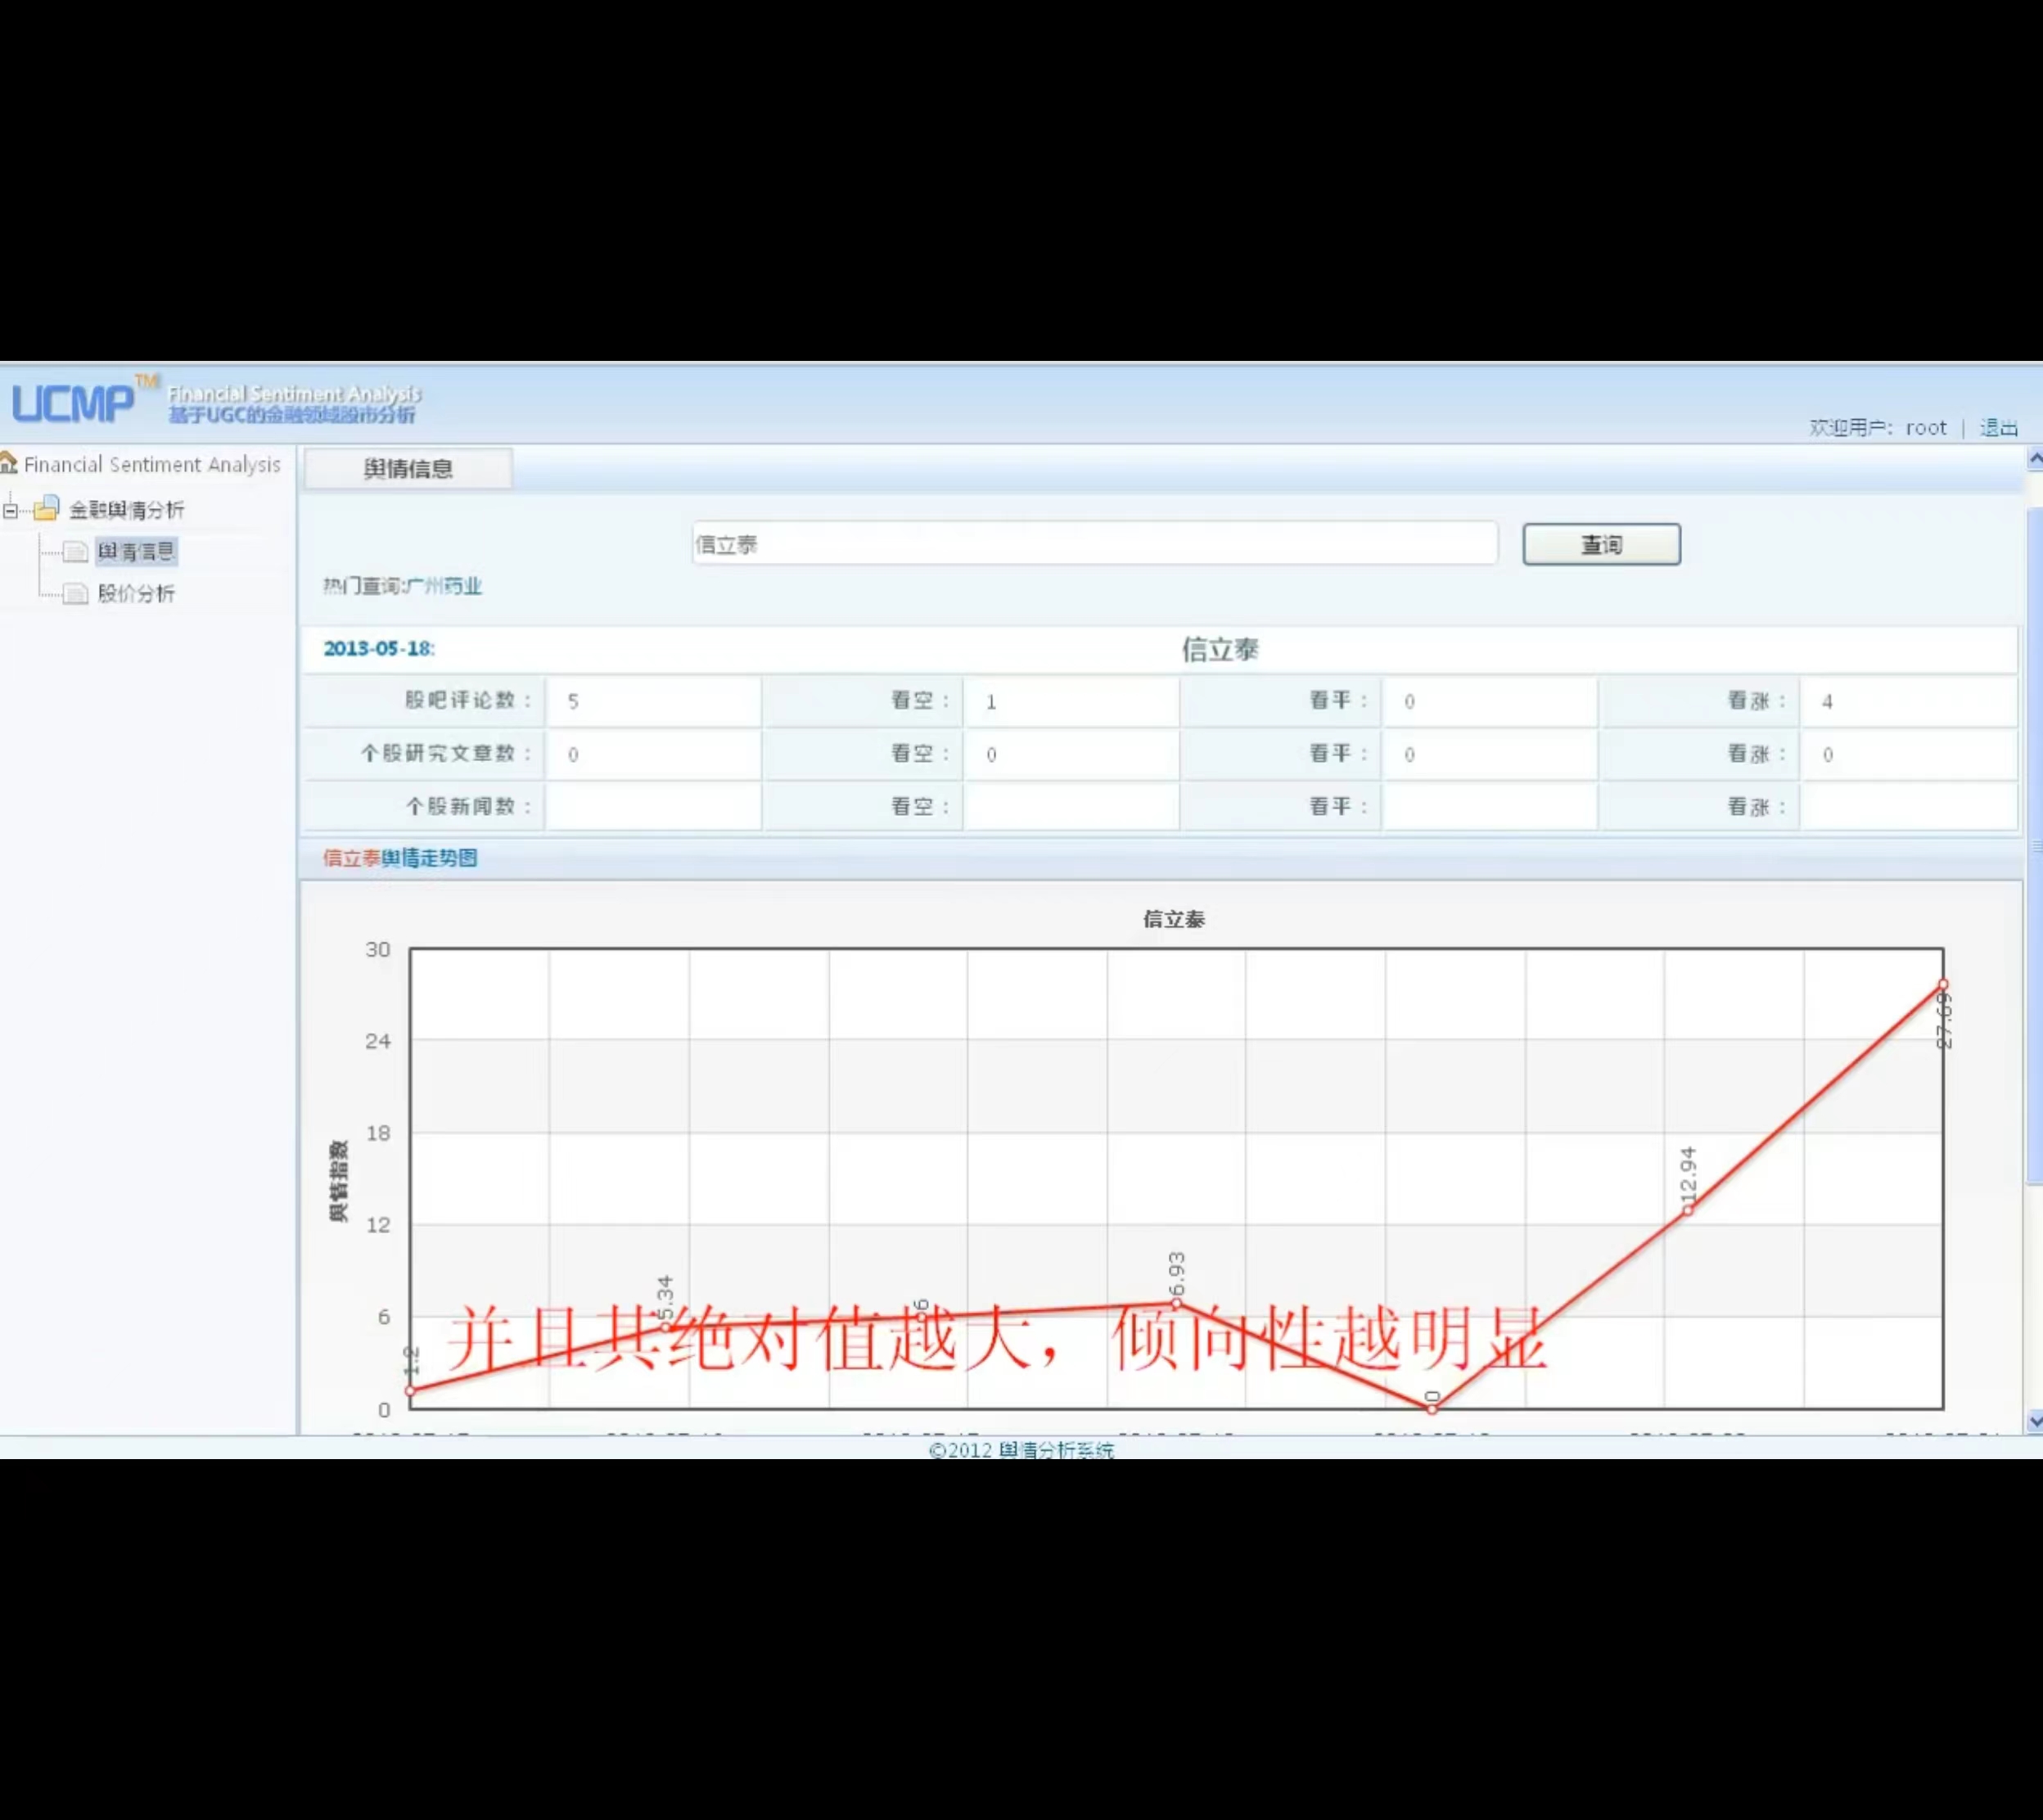
Task: Click the ©2012 舆情分析系统 footer text
Action: 1021,1449
